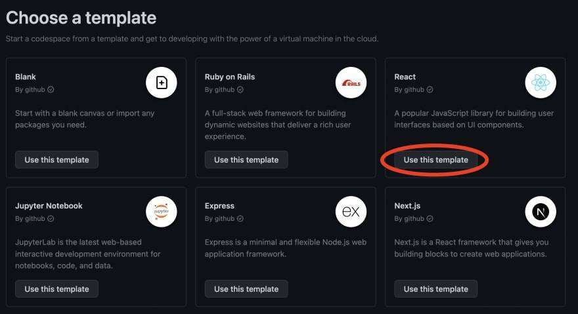
Task: Use the Ruby on Rails template
Action: click(x=246, y=160)
